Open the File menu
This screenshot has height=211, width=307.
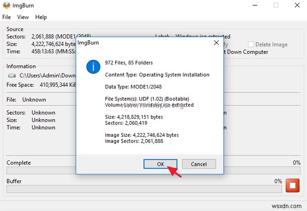pyautogui.click(x=6, y=17)
